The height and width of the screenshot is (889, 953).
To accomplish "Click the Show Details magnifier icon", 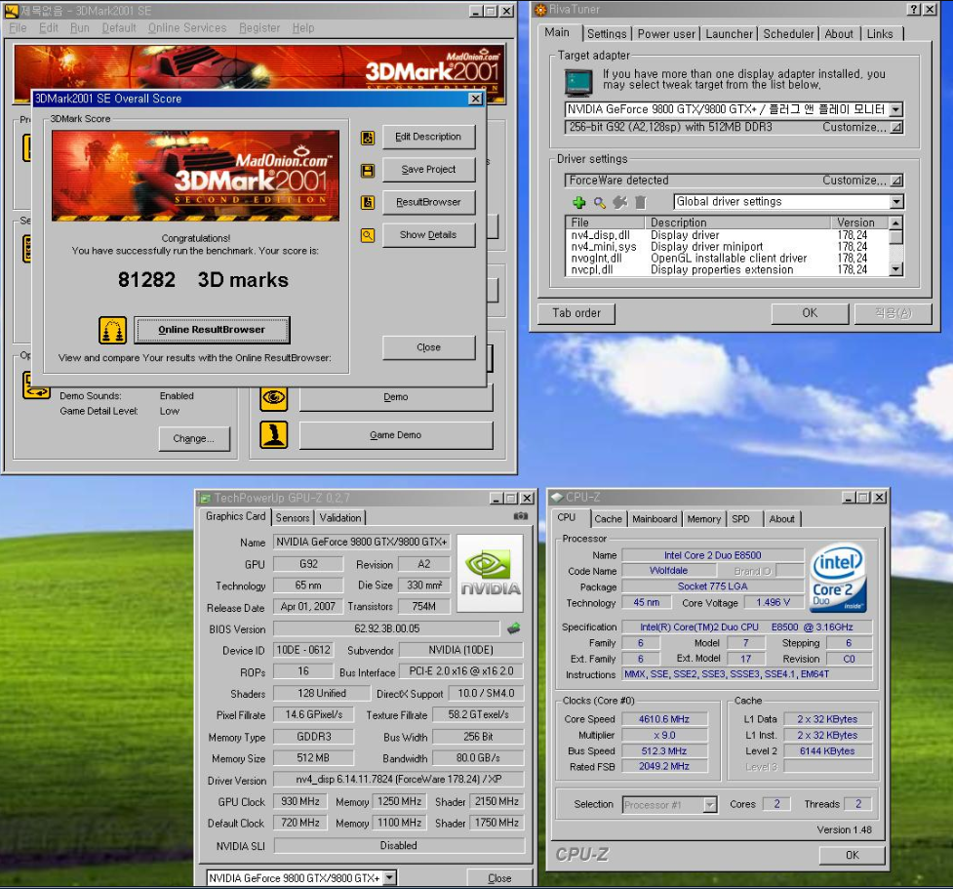I will [x=368, y=235].
